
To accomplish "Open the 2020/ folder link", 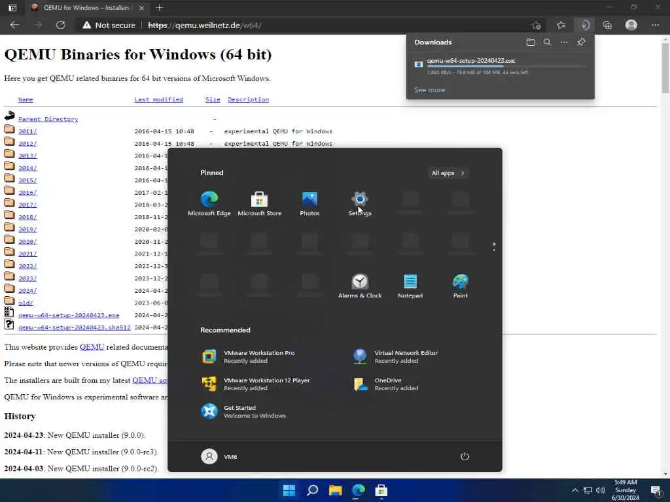I will pos(27,242).
